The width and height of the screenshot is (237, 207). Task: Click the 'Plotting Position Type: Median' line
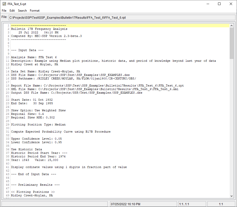point(38,125)
